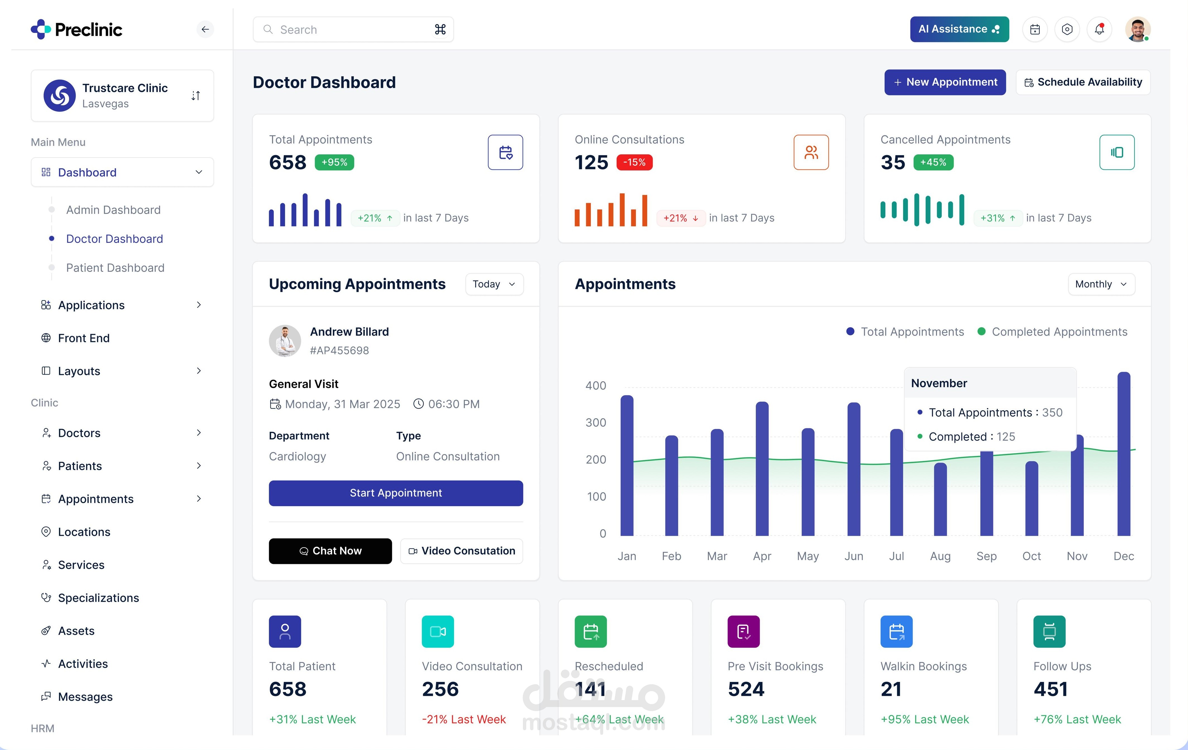
Task: Click the Activities pulse icon
Action: (46, 664)
